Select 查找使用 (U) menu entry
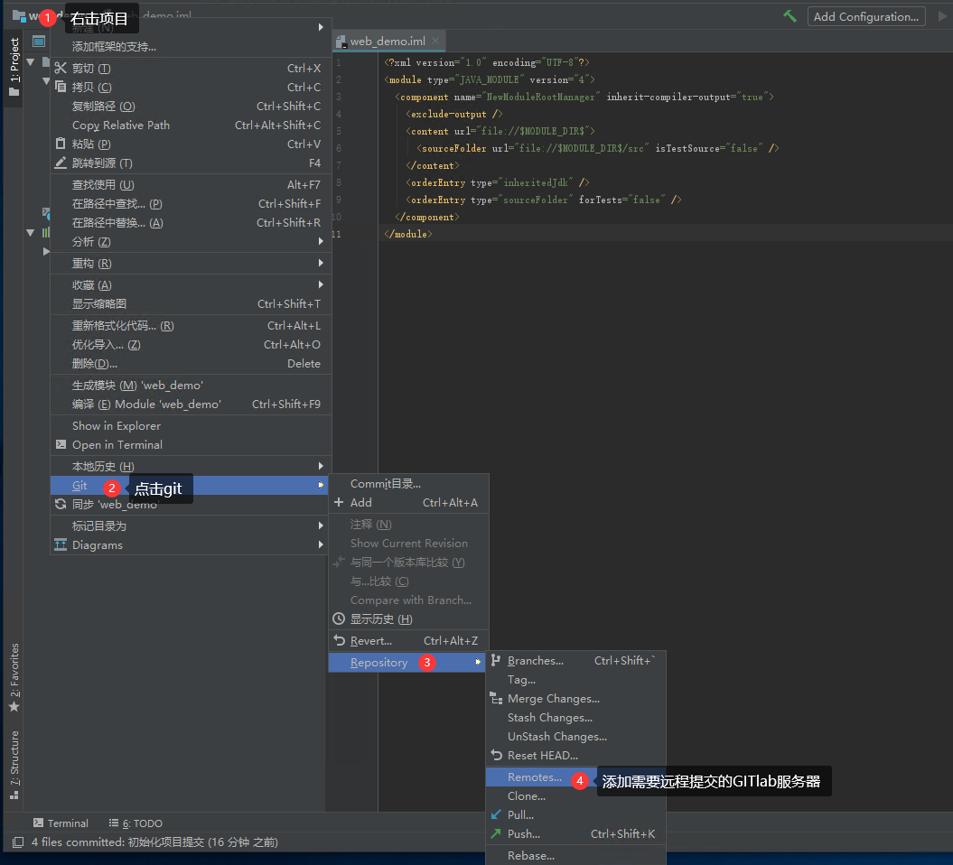 click(191, 185)
